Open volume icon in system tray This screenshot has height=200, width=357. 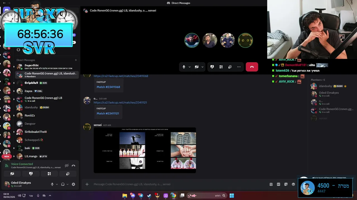pyautogui.click(x=19, y=196)
